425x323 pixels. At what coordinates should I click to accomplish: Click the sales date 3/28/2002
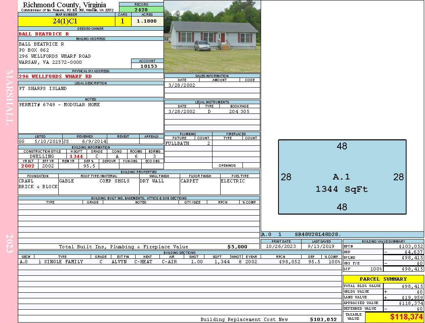click(182, 85)
